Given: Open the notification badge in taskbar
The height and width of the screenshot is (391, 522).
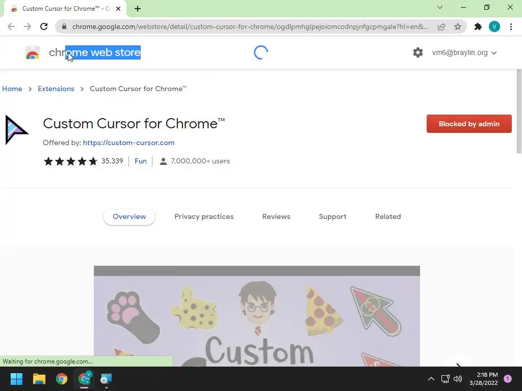Looking at the screenshot, I should (x=508, y=379).
